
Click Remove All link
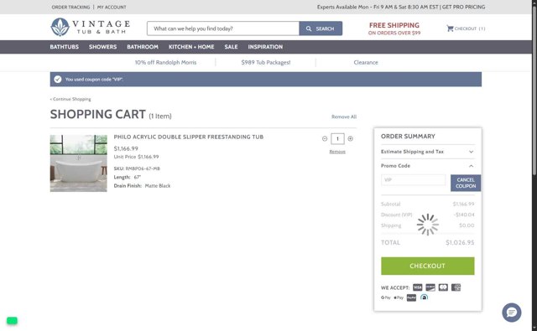tap(344, 117)
